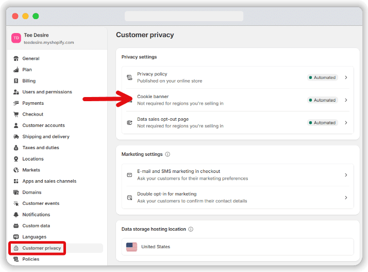The height and width of the screenshot is (272, 368).
Task: Click the Policies document icon
Action: (16, 259)
